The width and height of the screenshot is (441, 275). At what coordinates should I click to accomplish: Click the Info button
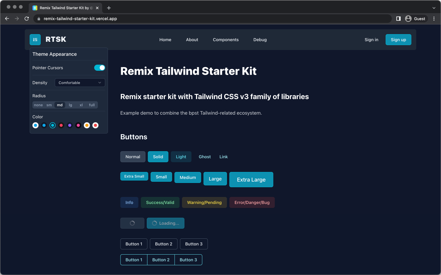click(129, 202)
